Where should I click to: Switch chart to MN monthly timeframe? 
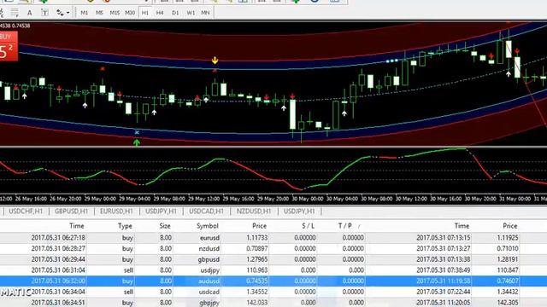(x=205, y=13)
